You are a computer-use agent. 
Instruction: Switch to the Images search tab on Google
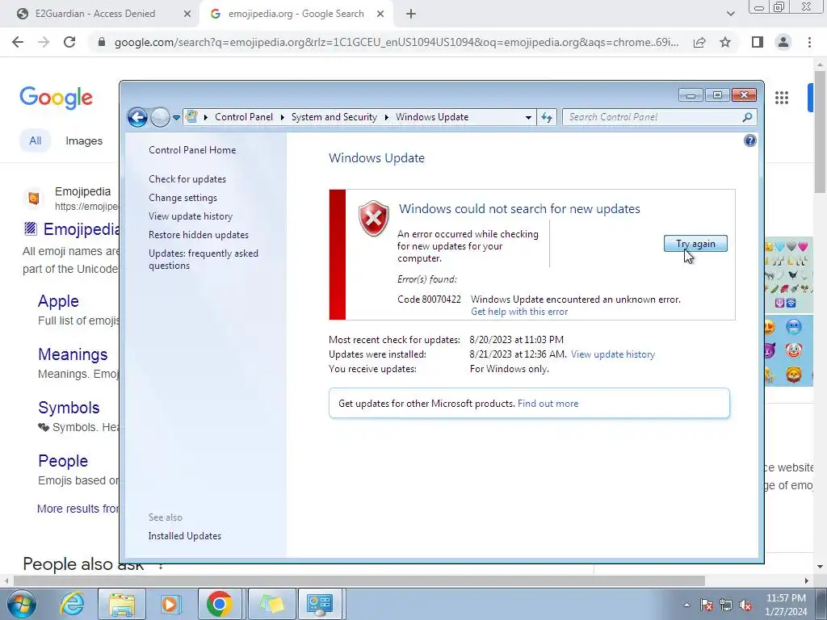(84, 140)
